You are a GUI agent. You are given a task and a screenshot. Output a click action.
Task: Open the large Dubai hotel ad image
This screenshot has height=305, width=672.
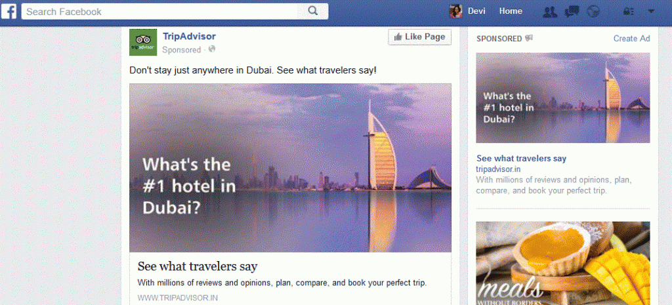(290, 167)
